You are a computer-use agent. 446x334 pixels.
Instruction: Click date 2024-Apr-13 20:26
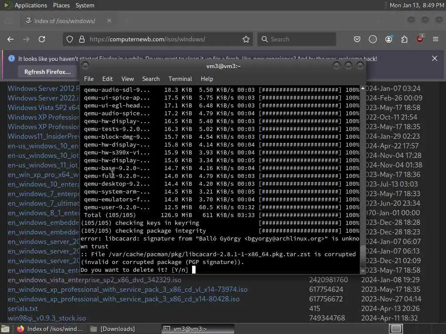(390, 309)
